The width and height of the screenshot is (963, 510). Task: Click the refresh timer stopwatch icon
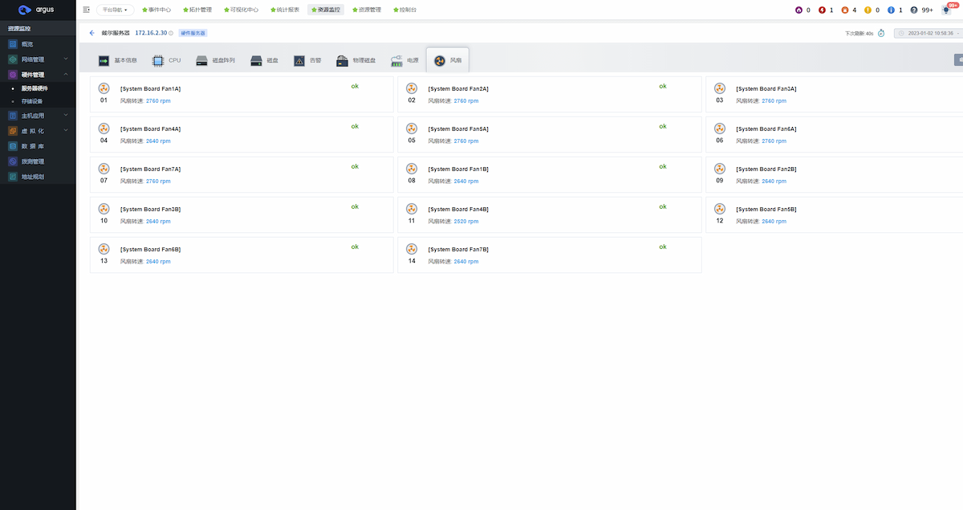880,33
